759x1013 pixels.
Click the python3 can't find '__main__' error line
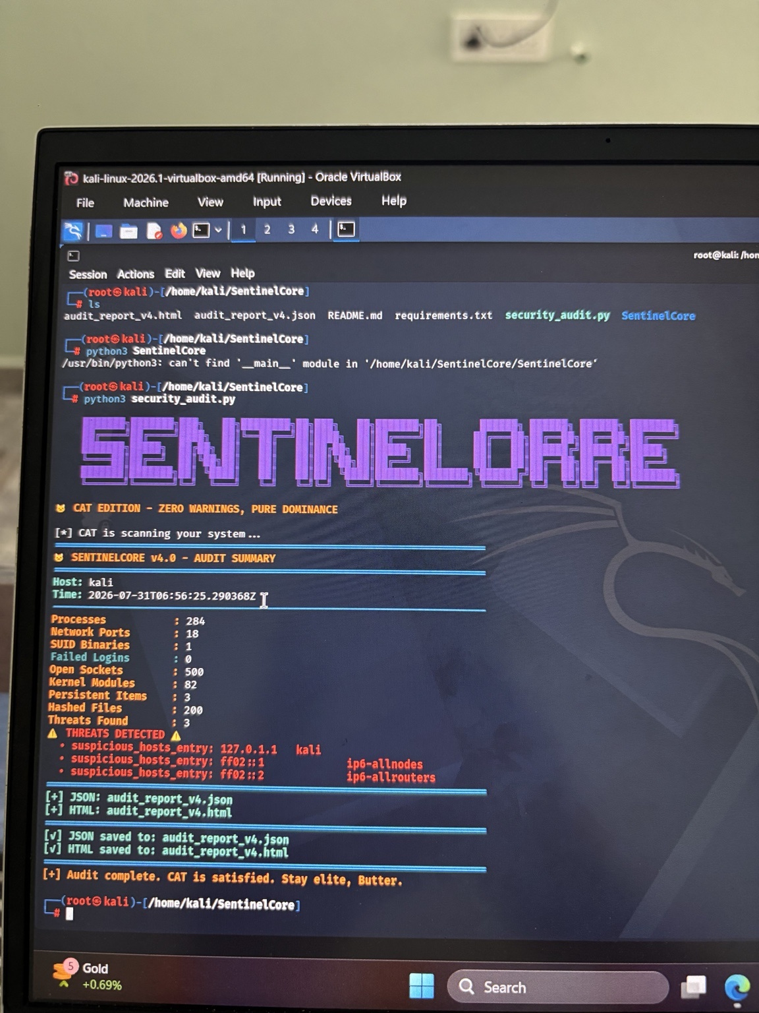(x=329, y=363)
